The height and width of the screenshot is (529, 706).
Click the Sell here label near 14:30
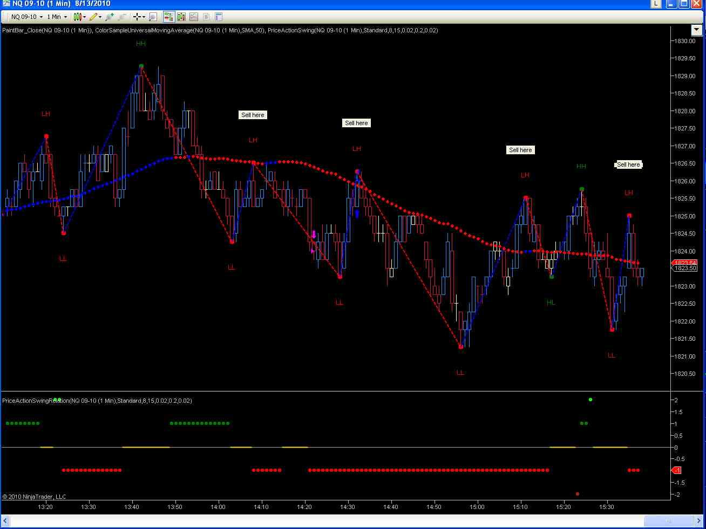coord(356,123)
